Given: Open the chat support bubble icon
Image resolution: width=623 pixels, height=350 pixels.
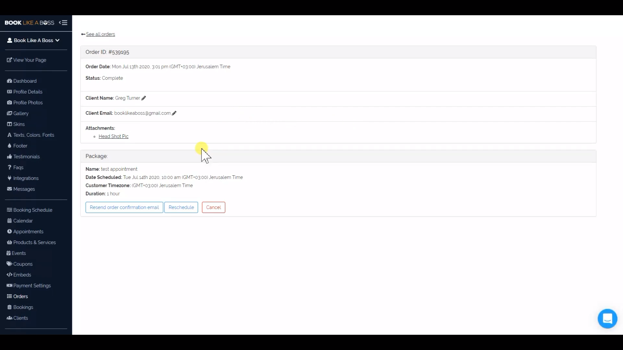Looking at the screenshot, I should pyautogui.click(x=607, y=319).
